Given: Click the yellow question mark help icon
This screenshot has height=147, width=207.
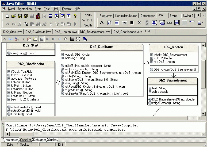Looking at the screenshot, I should (x=75, y=16).
